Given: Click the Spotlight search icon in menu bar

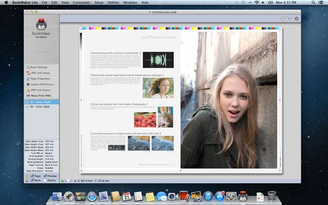Looking at the screenshot, I should [313, 2].
